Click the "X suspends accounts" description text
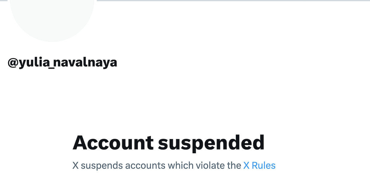370x185 pixels. point(156,166)
